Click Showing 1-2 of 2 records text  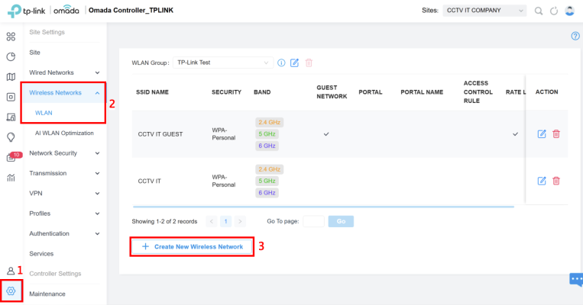[164, 222]
